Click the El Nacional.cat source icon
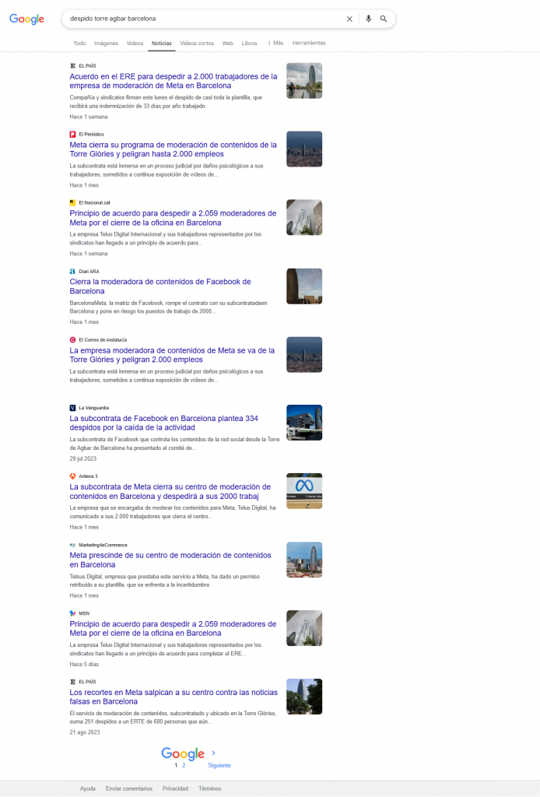 click(72, 202)
